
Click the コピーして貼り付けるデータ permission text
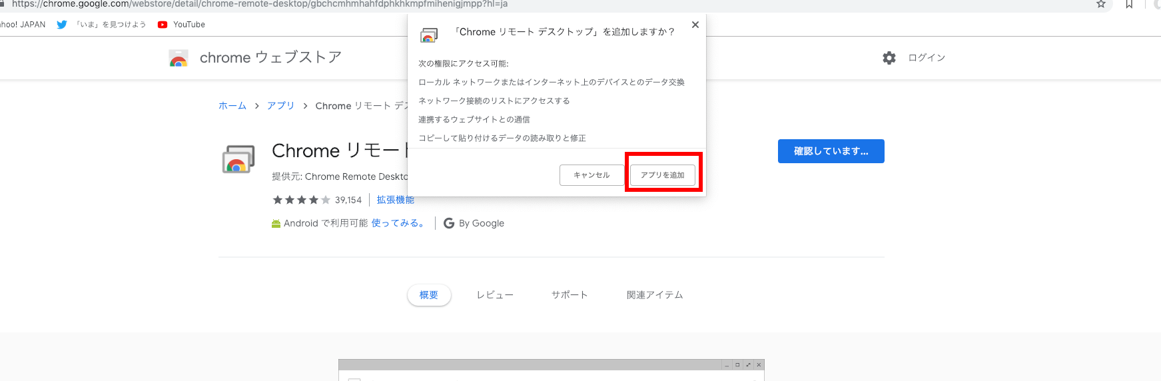pos(502,138)
